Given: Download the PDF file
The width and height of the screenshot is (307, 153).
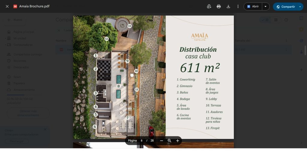Looking at the screenshot, I should coord(228,7).
